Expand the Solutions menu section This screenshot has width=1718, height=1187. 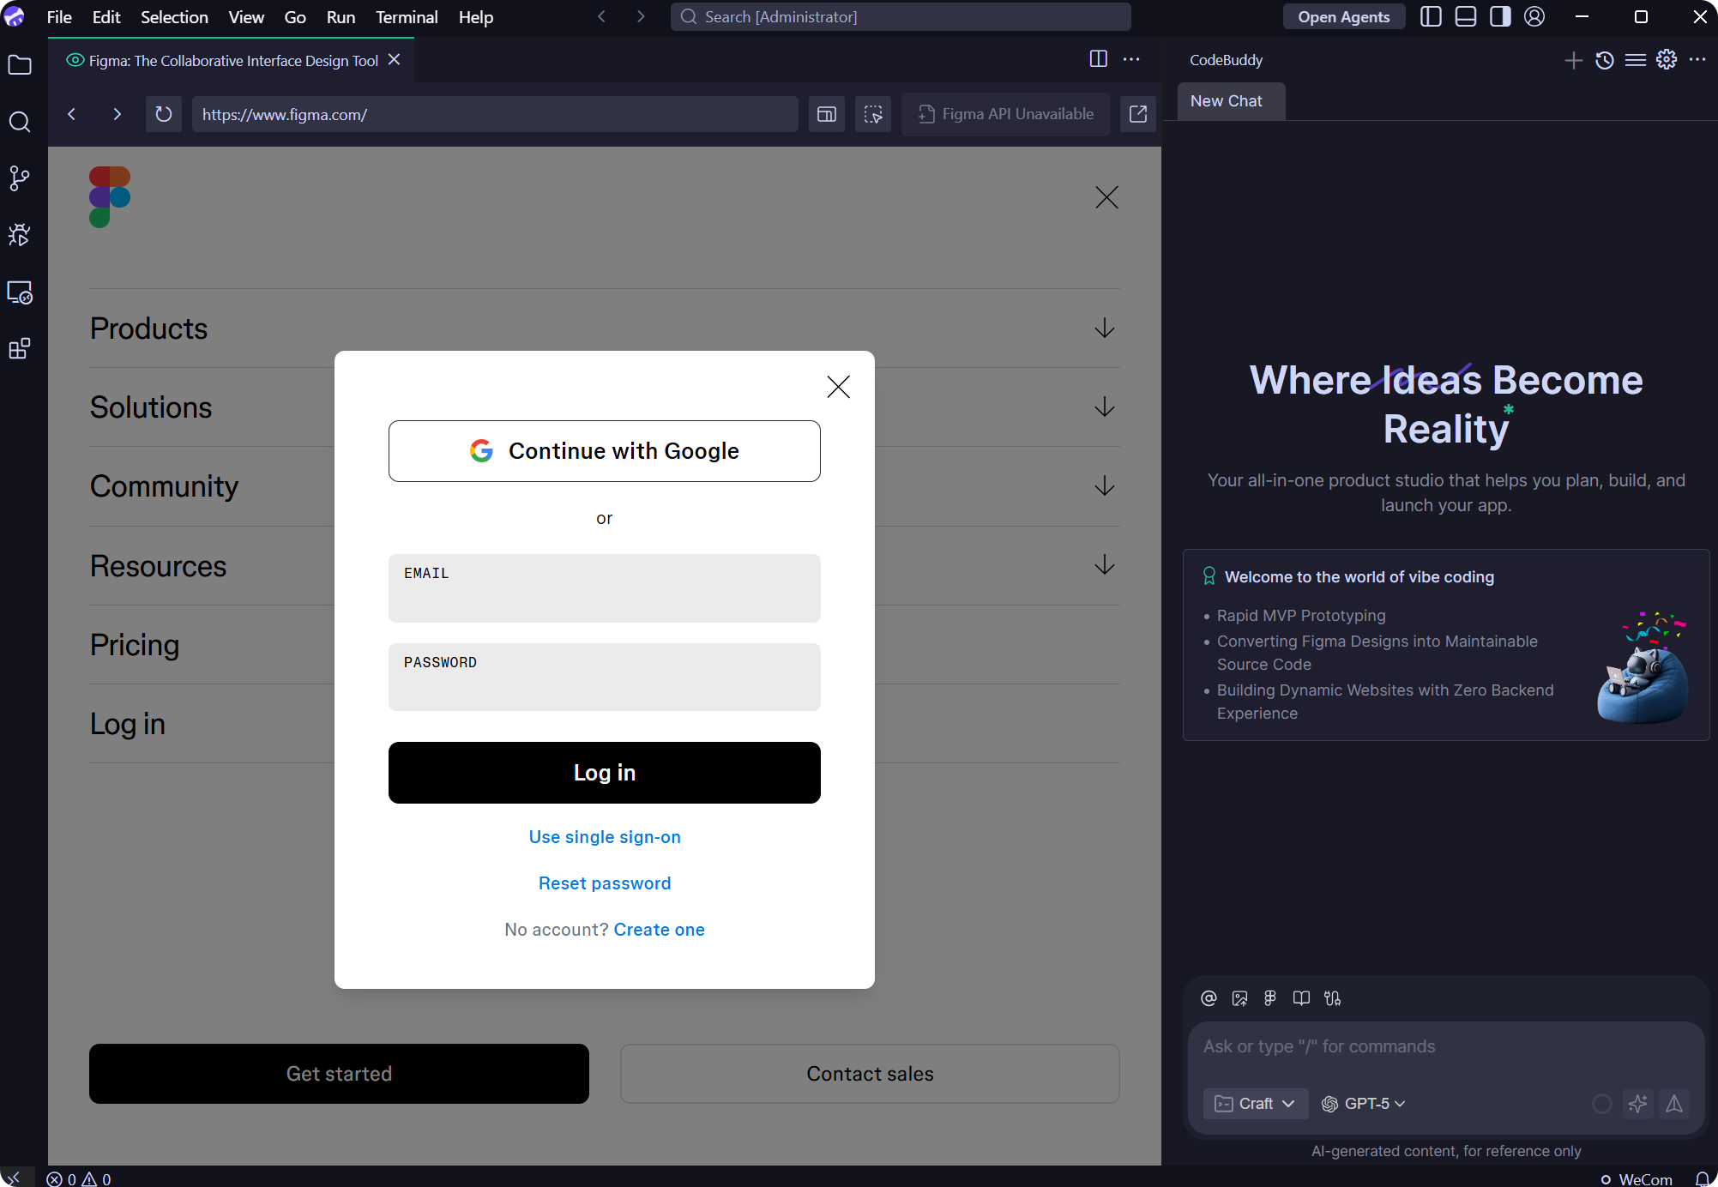[605, 407]
